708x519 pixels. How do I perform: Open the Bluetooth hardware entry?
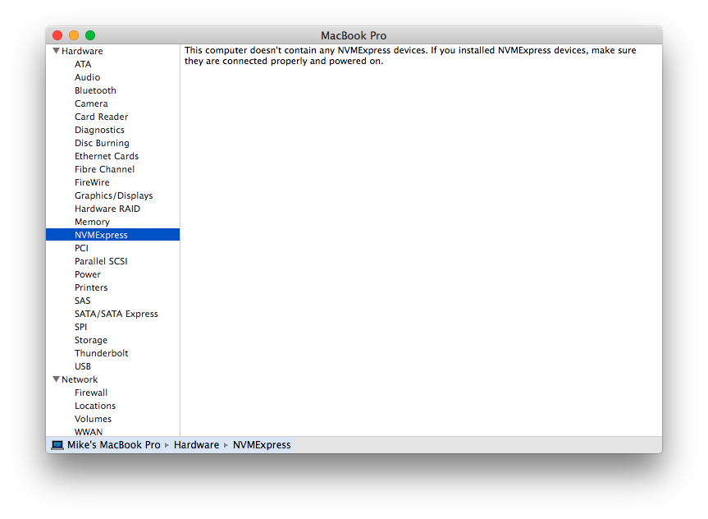(x=95, y=90)
